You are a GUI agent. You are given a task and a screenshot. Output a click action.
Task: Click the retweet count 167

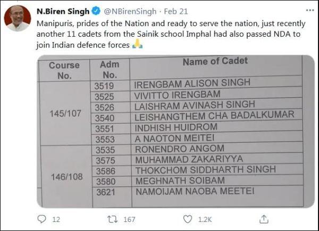(129, 219)
